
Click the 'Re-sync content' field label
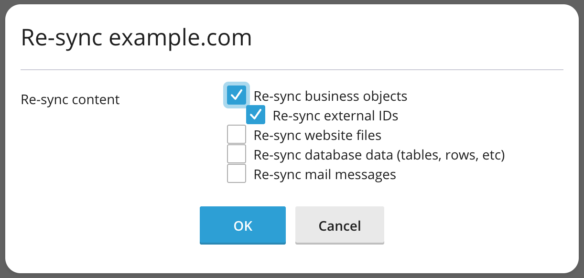click(70, 100)
